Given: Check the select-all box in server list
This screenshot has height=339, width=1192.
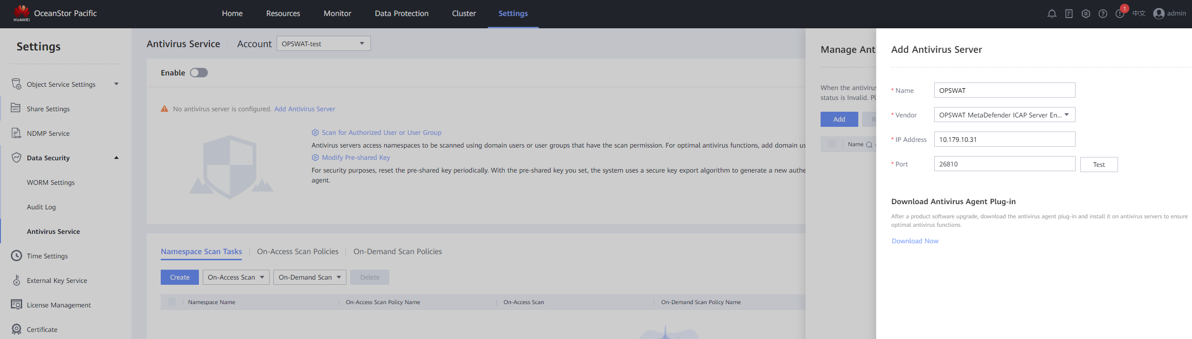Looking at the screenshot, I should tap(832, 144).
